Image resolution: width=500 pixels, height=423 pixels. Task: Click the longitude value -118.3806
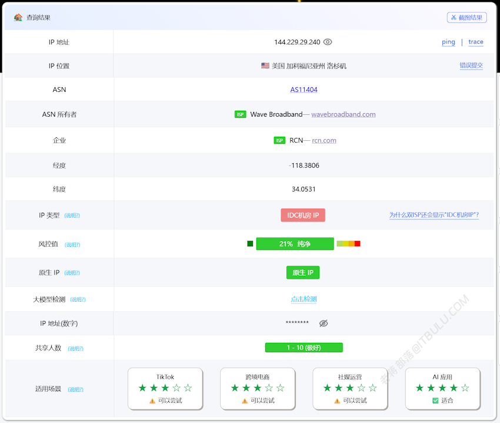[304, 166]
